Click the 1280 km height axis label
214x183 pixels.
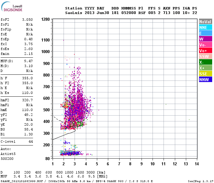(46, 19)
